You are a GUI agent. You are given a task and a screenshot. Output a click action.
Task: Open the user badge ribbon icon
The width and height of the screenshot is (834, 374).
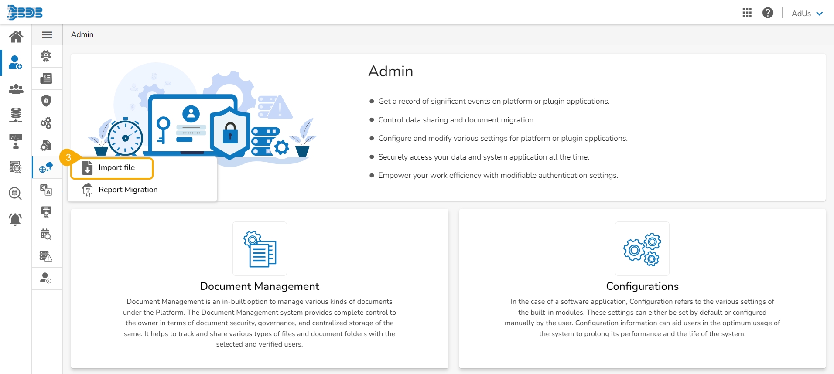click(46, 56)
